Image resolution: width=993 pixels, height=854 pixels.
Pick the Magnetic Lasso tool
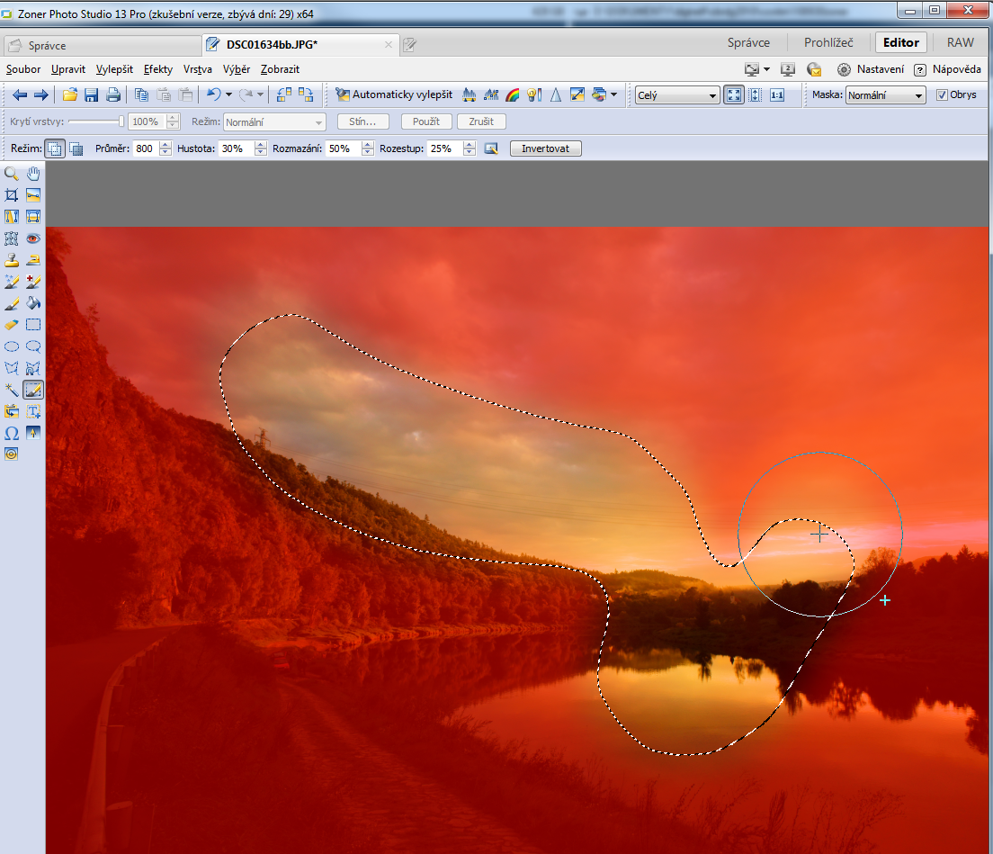[33, 368]
